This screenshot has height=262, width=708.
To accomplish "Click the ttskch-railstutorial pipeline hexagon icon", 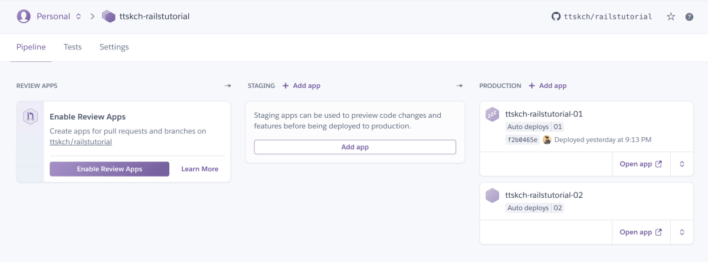I will (109, 16).
